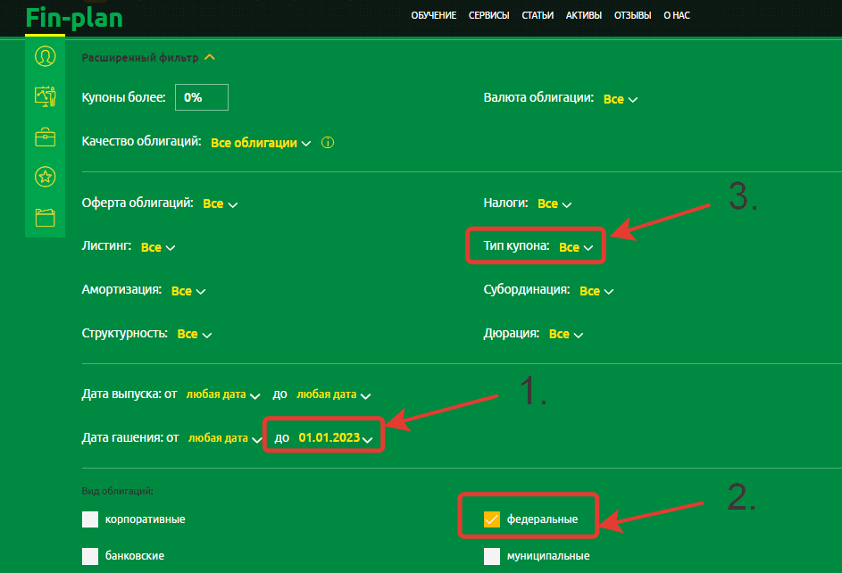Click the star favorites icon in sidebar
The height and width of the screenshot is (573, 842).
[45, 177]
